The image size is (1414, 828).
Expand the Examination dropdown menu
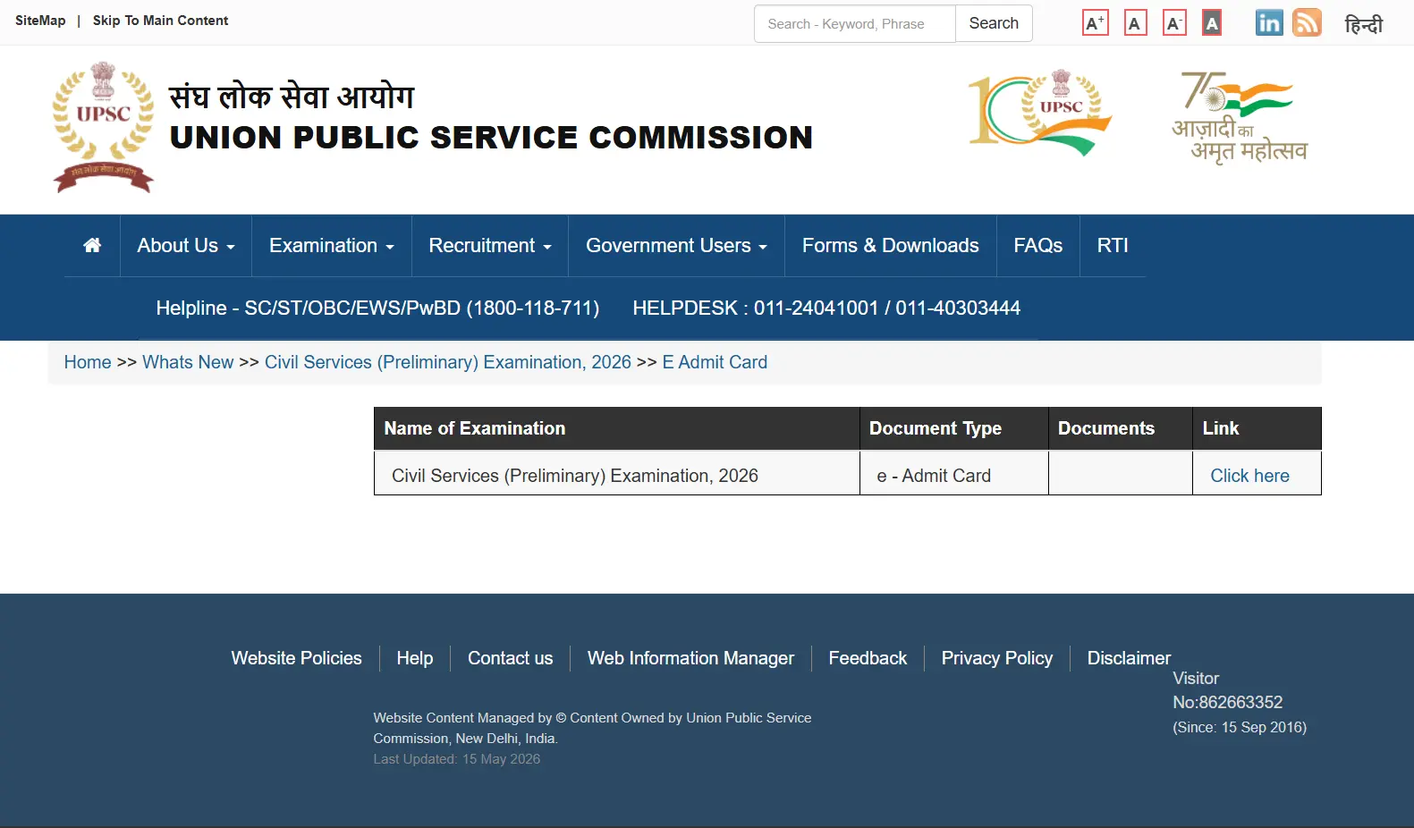(332, 245)
